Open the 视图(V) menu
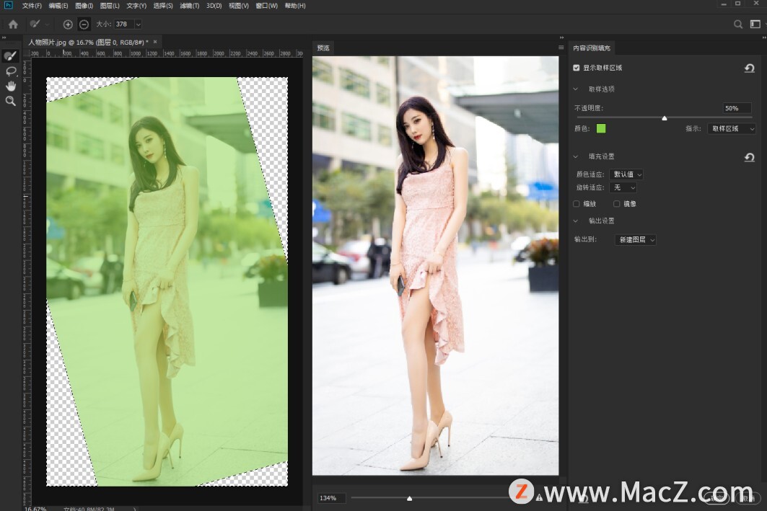 (239, 6)
